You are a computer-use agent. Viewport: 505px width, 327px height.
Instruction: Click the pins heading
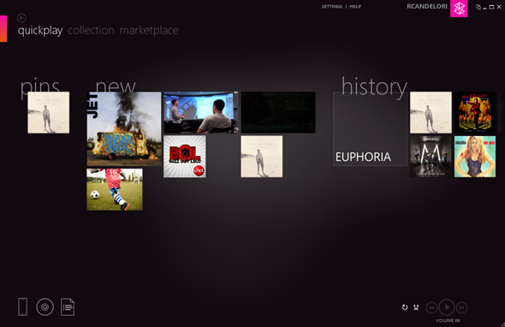40,87
